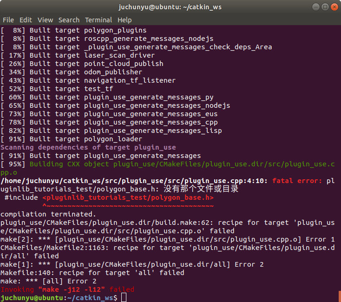Open the Search menu
The width and height of the screenshot is (341, 302).
tap(69, 20)
